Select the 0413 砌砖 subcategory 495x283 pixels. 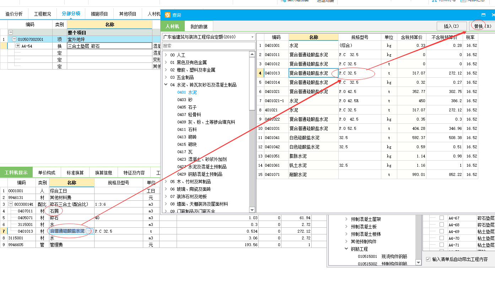187,137
